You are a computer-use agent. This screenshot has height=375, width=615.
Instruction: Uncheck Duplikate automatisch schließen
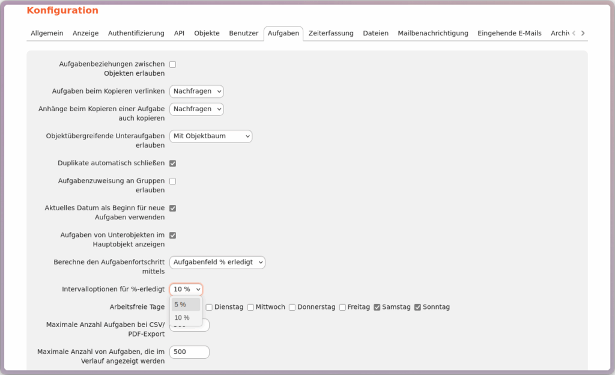(x=172, y=163)
